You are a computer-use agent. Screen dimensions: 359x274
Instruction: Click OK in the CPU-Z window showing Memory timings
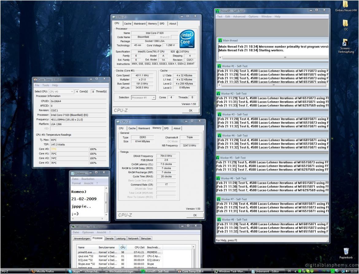[195, 215]
